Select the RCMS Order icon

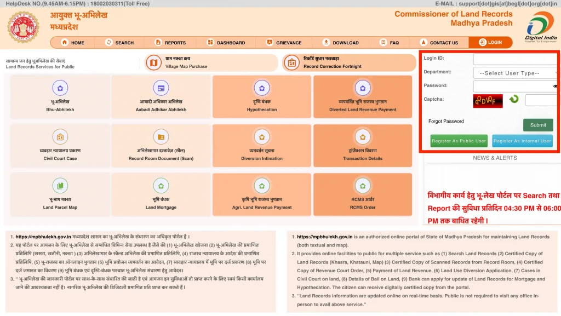click(x=363, y=194)
